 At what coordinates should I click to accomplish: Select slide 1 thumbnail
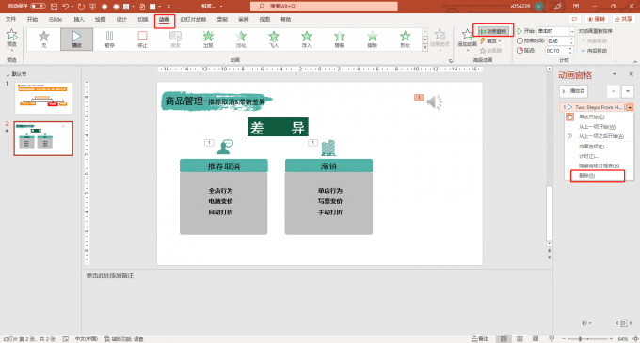(43, 98)
